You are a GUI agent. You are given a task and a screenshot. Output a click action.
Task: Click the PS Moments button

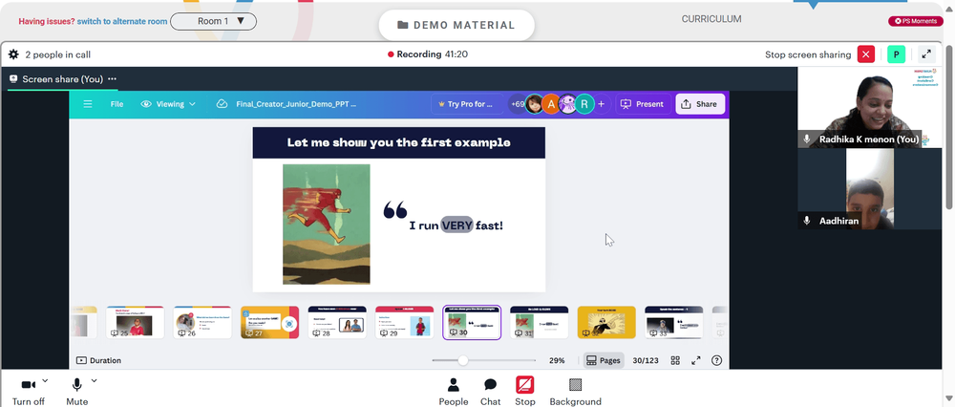click(x=916, y=21)
